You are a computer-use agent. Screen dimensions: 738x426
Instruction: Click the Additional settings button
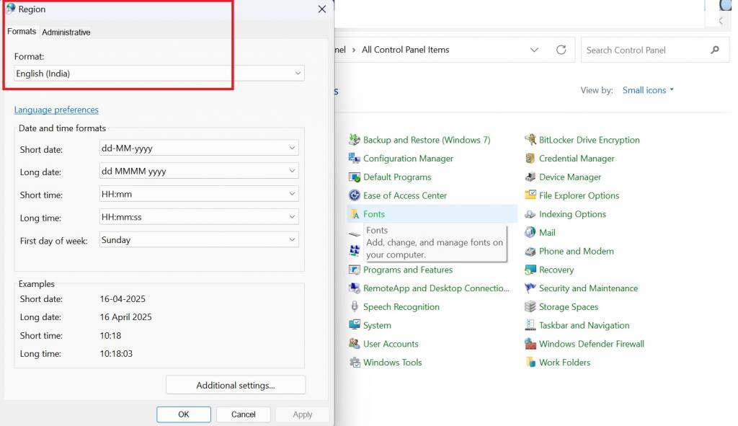pyautogui.click(x=236, y=386)
